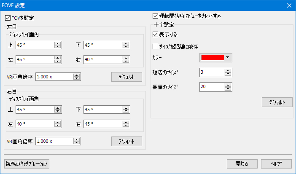Screen dimensions: 296x174
Task: Increase left eye 上 angle with up arrow
Action: point(57,43)
